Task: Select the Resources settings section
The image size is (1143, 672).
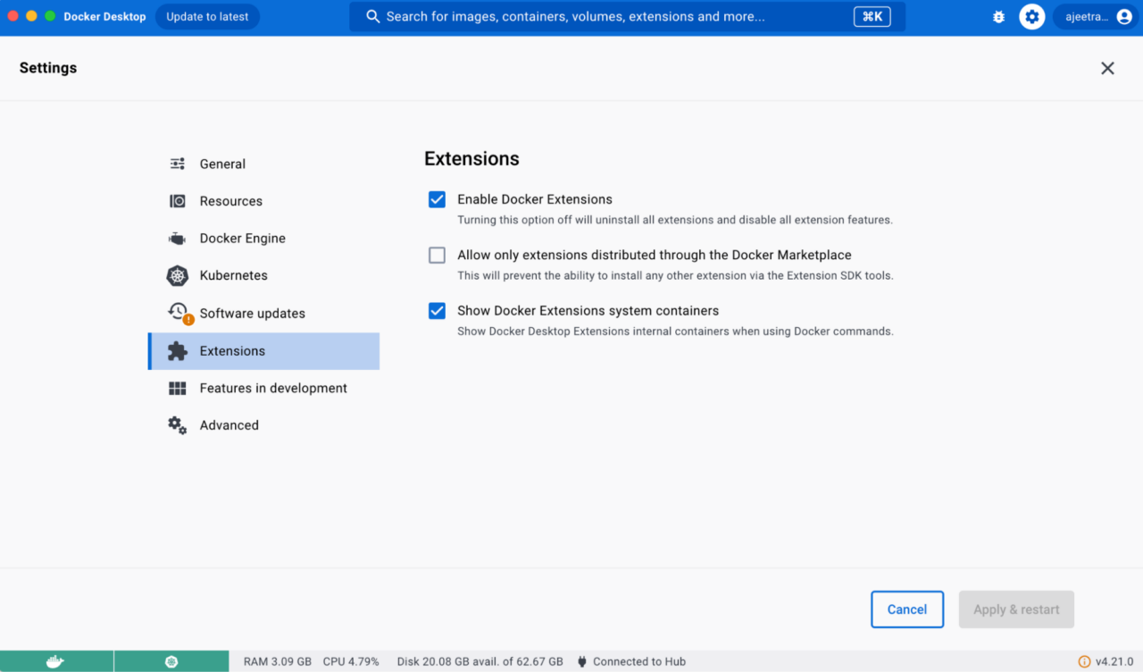Action: pyautogui.click(x=230, y=200)
